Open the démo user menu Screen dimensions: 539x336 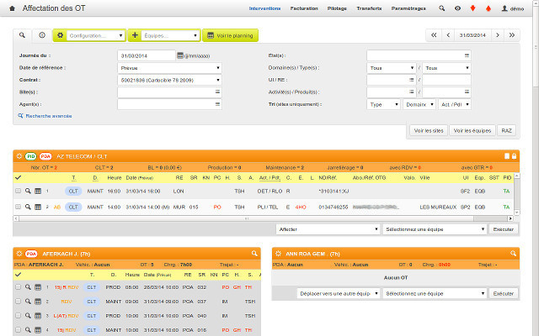[513, 8]
